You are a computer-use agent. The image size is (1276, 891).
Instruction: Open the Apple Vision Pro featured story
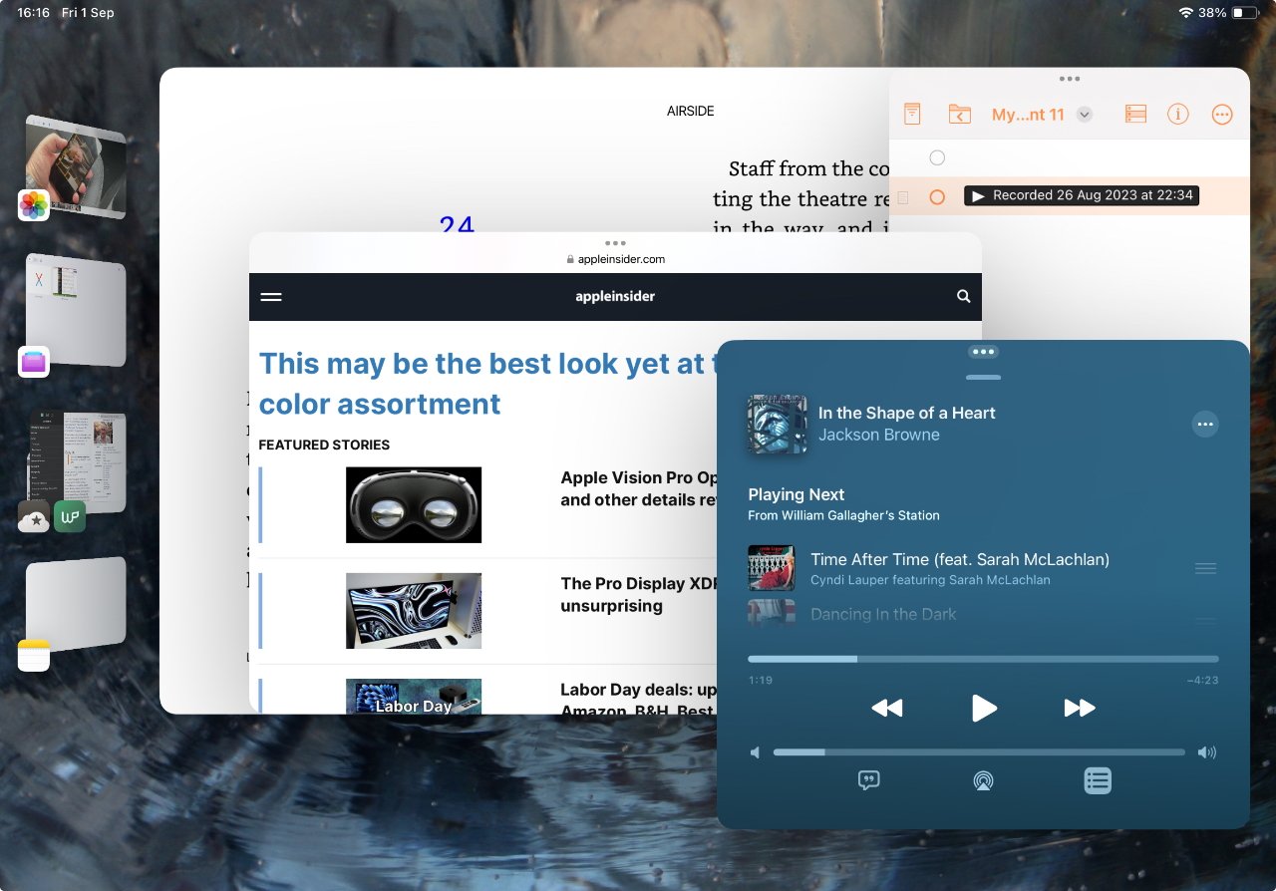[x=414, y=504]
